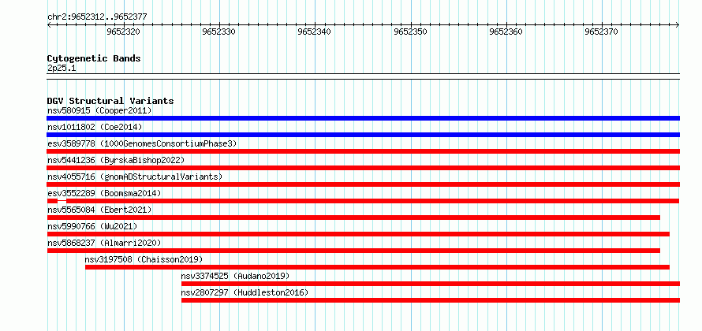Click nsv2807297 (Huddleston2016) variant label
The width and height of the screenshot is (702, 331).
click(x=245, y=292)
